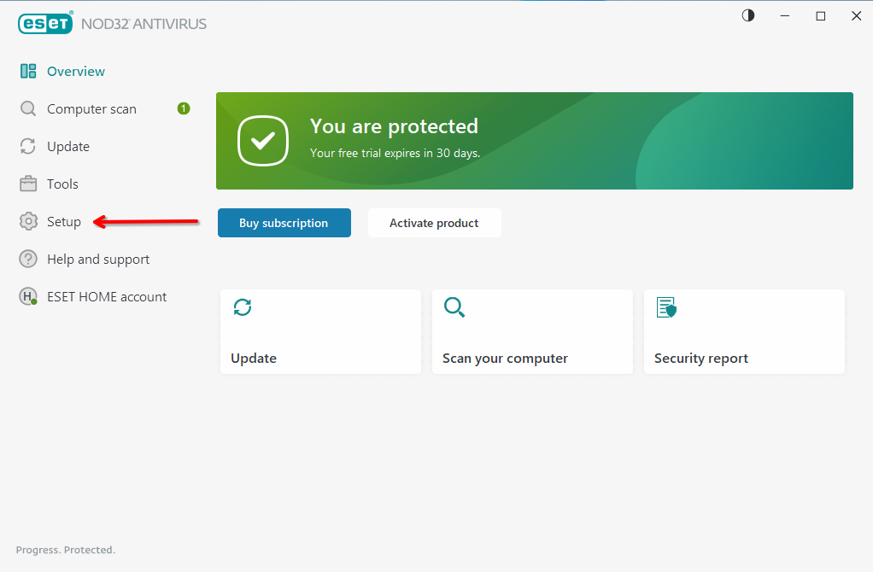Click the NOD32 ANTIVIRUS title text

(144, 24)
